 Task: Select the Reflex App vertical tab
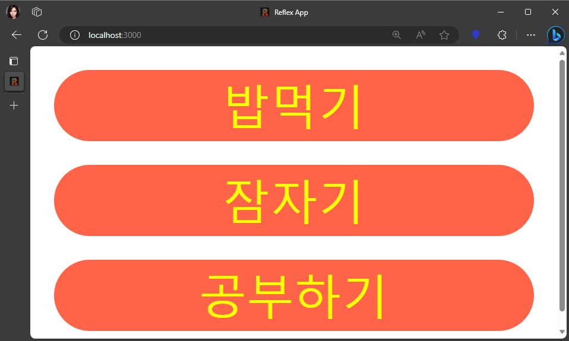point(14,81)
